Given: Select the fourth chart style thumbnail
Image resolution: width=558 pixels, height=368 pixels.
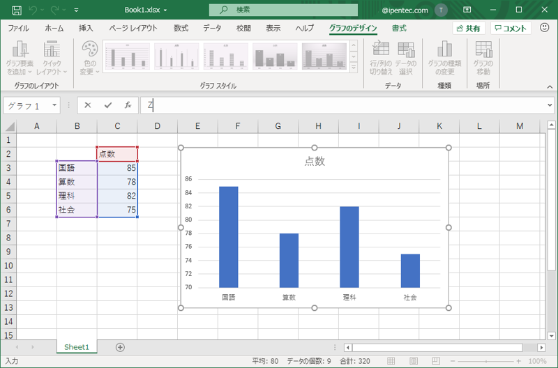Looking at the screenshot, I should [x=275, y=56].
